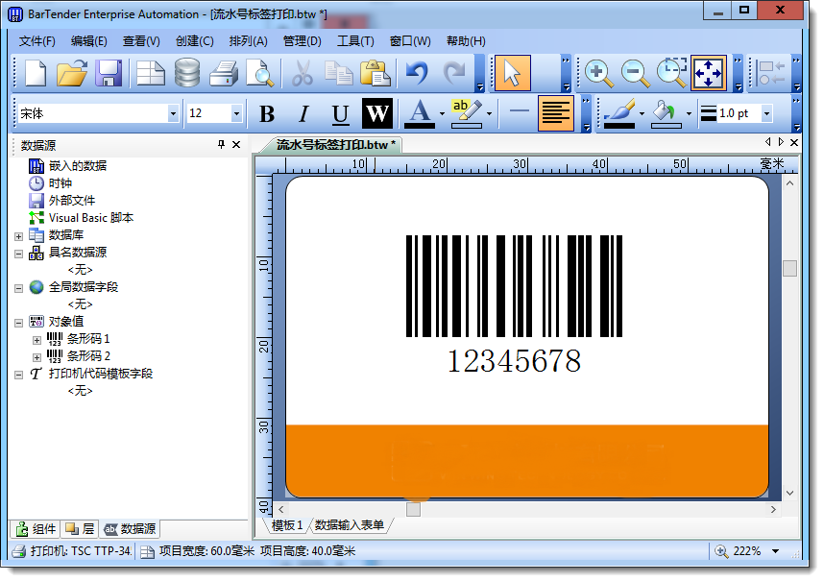Toggle italic text formatting
This screenshot has height=582, width=824.
(x=303, y=113)
